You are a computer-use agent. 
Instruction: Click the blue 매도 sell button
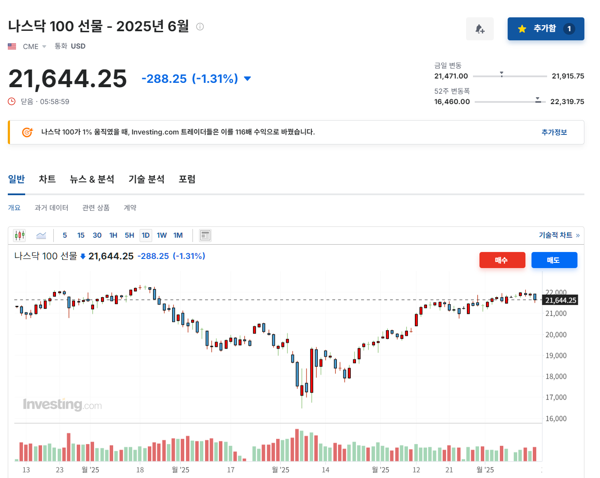(x=554, y=260)
